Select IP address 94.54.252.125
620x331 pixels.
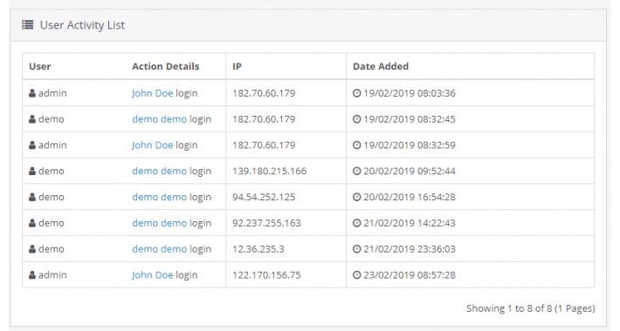(264, 197)
